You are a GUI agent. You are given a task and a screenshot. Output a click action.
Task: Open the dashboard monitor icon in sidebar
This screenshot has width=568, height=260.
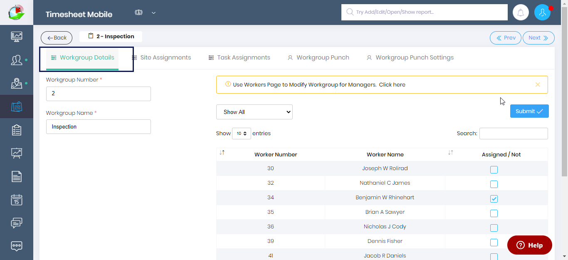tap(17, 37)
